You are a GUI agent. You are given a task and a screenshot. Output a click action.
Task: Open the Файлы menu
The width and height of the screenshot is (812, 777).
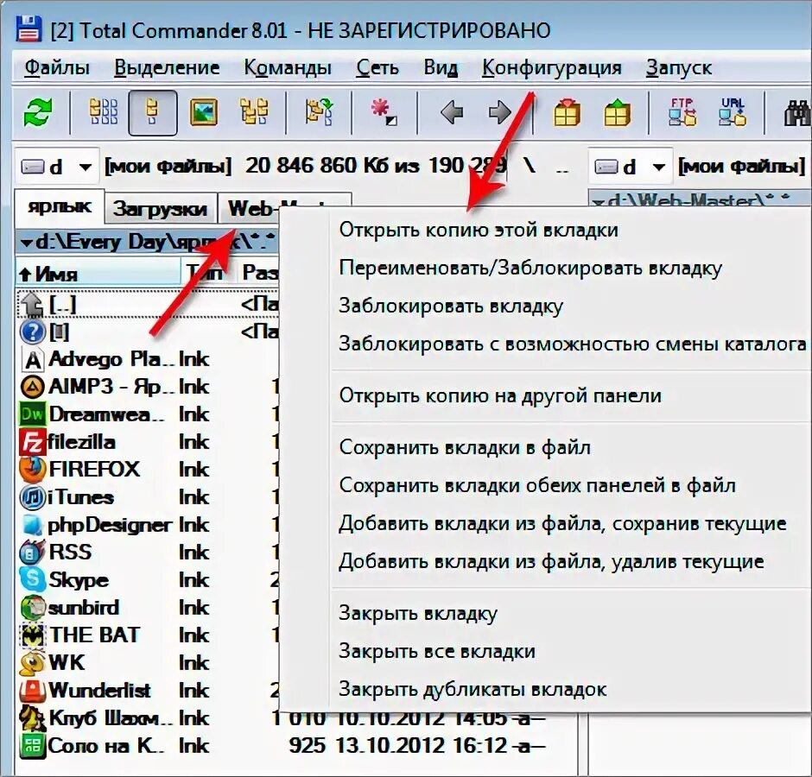click(x=57, y=68)
